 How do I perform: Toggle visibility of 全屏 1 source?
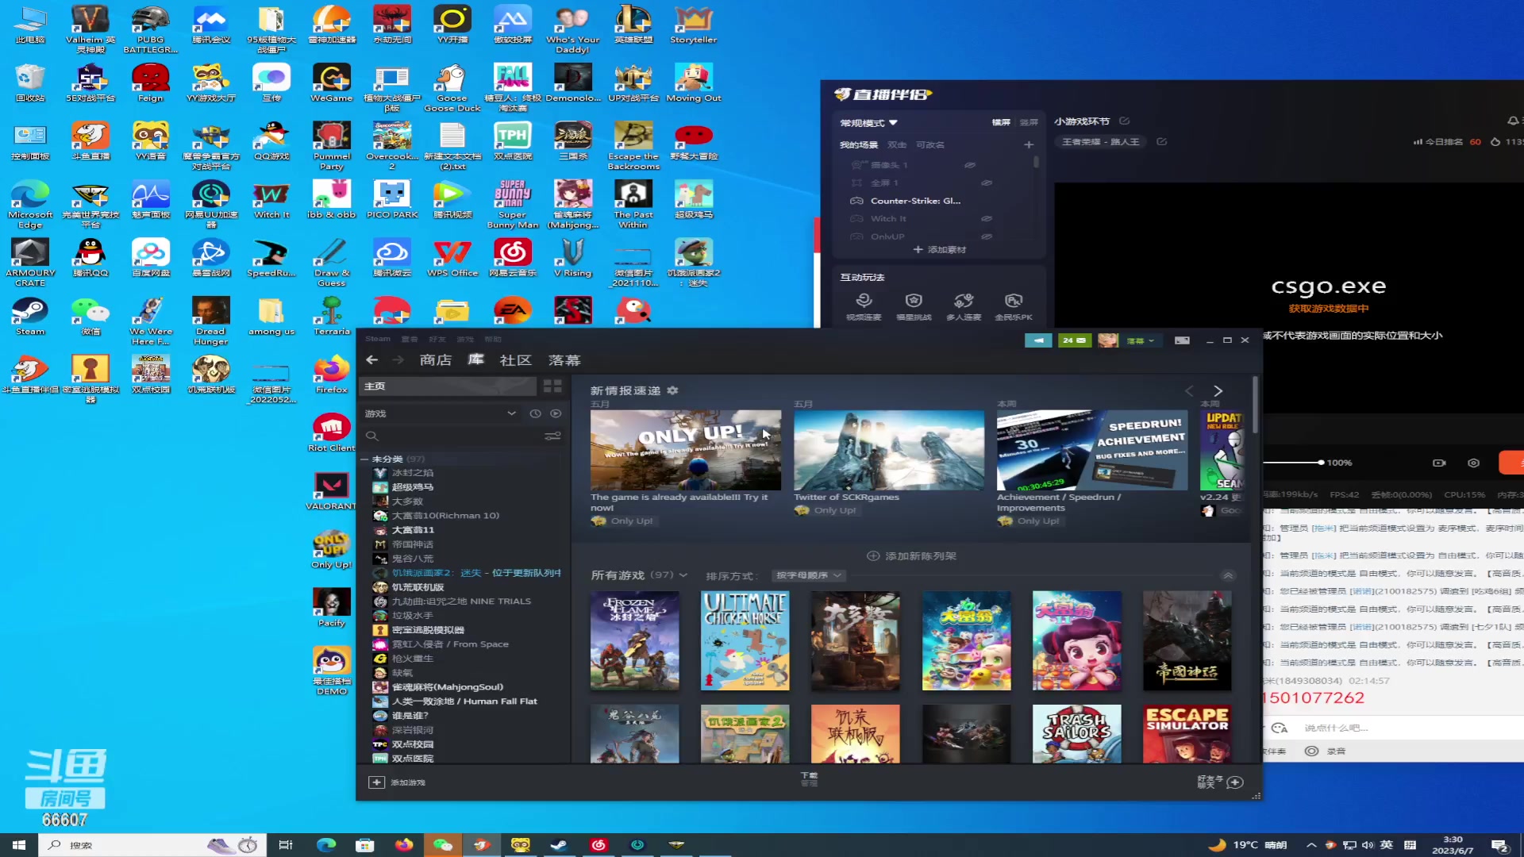pos(987,183)
